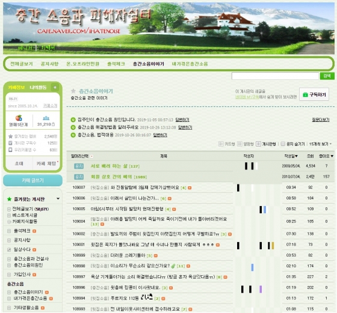Open 출석체크 board in the sidebar
Screen dimensions: 337x313
22,231
